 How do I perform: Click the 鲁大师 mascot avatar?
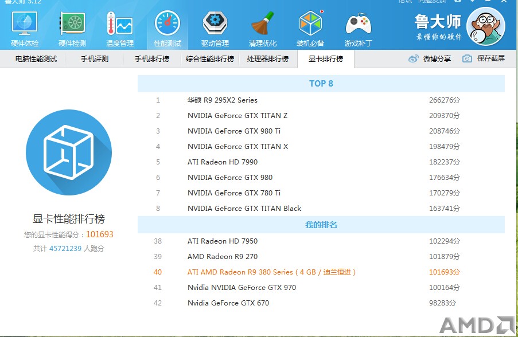pos(486,26)
